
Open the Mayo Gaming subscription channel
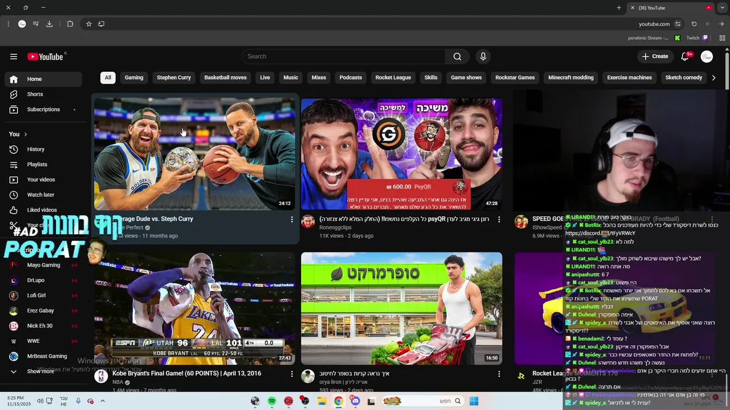43,265
